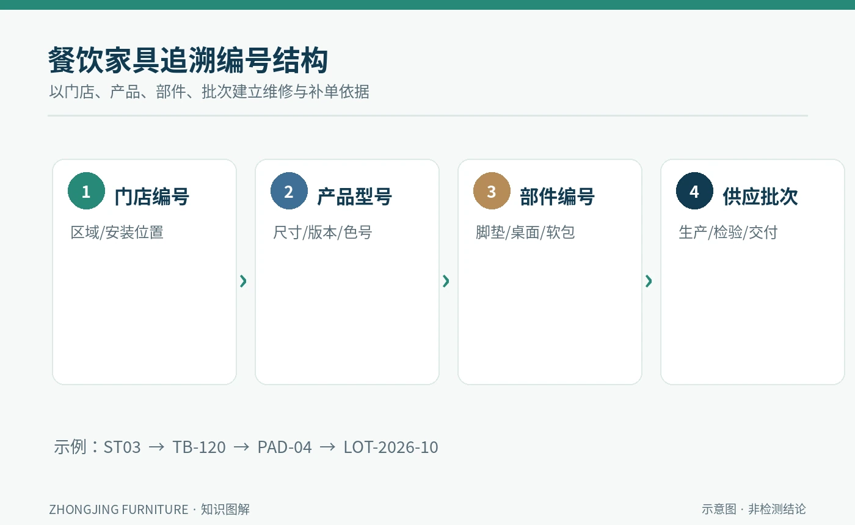Click the LOT-2026-10 example code
This screenshot has height=525, width=855.
click(391, 447)
